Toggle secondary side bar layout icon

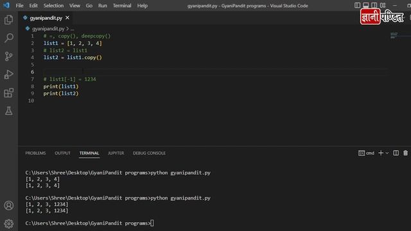point(374,5)
